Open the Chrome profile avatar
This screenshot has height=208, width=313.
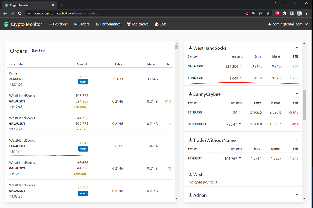(x=299, y=13)
